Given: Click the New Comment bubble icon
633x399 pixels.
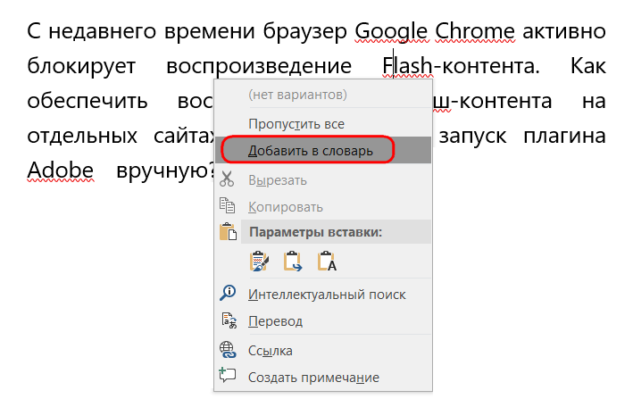Looking at the screenshot, I should 228,375.
